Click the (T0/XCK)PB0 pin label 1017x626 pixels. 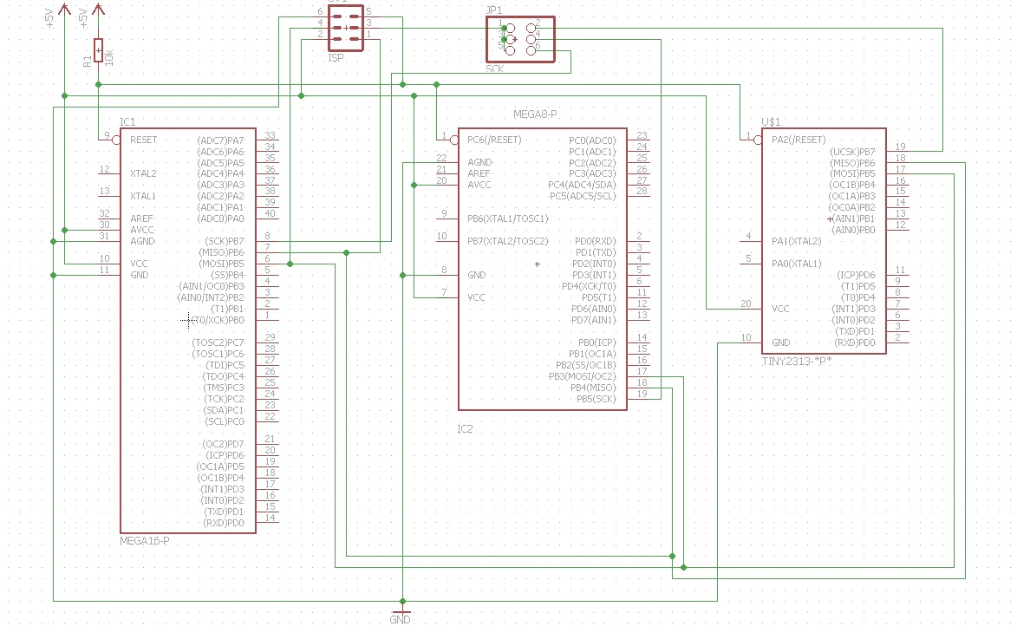(218, 320)
